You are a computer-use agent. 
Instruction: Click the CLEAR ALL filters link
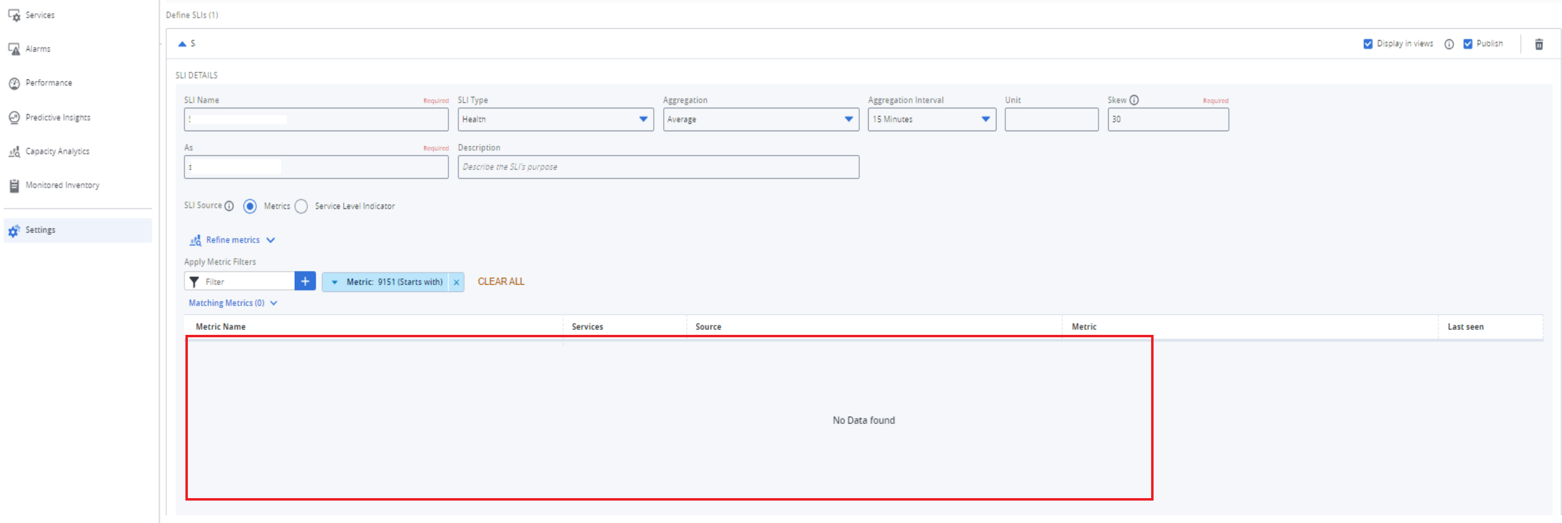pos(501,282)
